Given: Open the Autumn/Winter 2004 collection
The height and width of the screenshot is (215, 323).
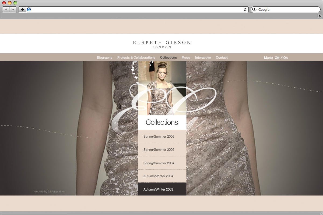Looking at the screenshot, I should (x=162, y=176).
